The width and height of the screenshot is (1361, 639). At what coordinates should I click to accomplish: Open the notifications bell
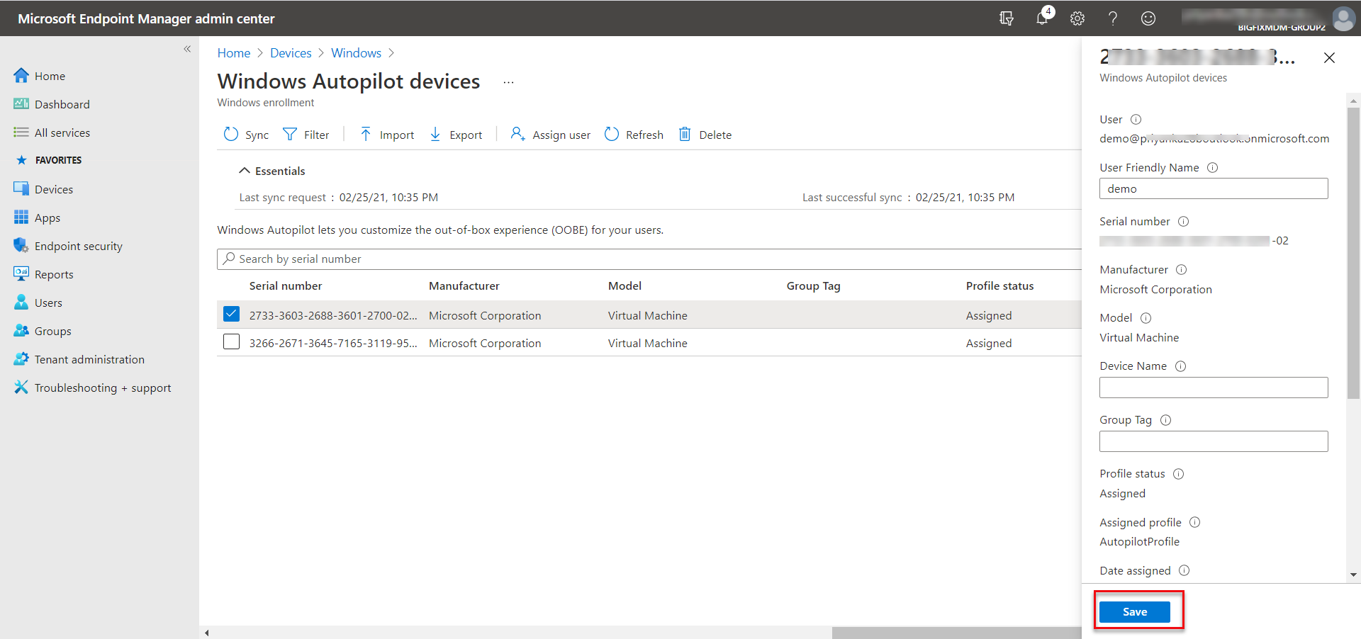point(1042,18)
